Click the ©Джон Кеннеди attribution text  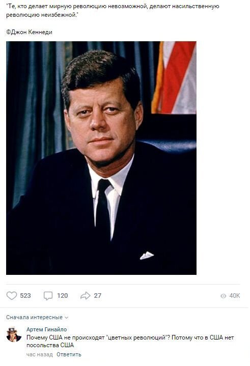pos(29,32)
